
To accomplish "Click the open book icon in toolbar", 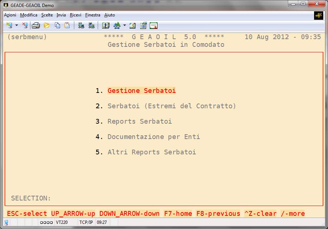I will coord(106,25).
